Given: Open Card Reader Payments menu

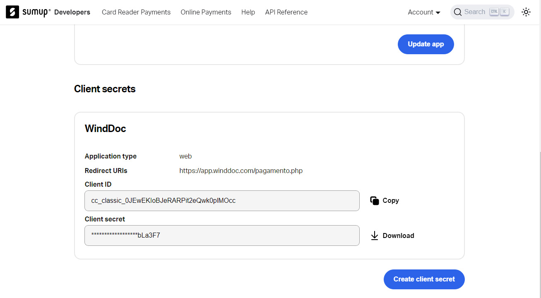Looking at the screenshot, I should click(136, 12).
